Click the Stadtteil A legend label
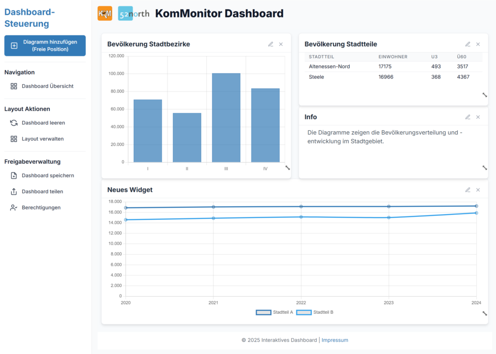 click(283, 312)
